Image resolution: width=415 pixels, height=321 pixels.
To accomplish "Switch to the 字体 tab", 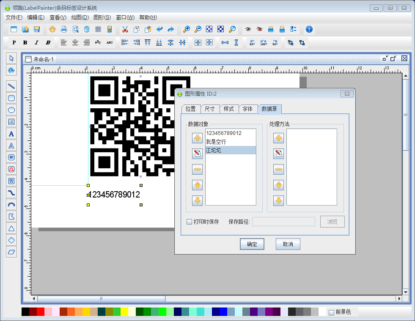I will coord(248,109).
